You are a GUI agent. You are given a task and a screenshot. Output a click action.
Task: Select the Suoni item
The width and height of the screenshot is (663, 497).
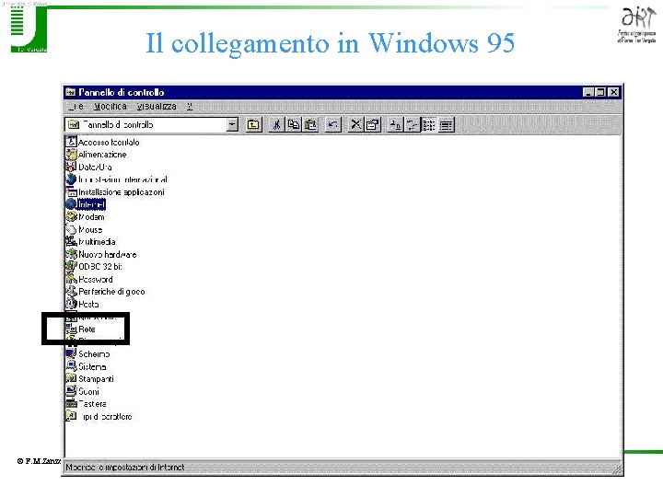(83, 391)
